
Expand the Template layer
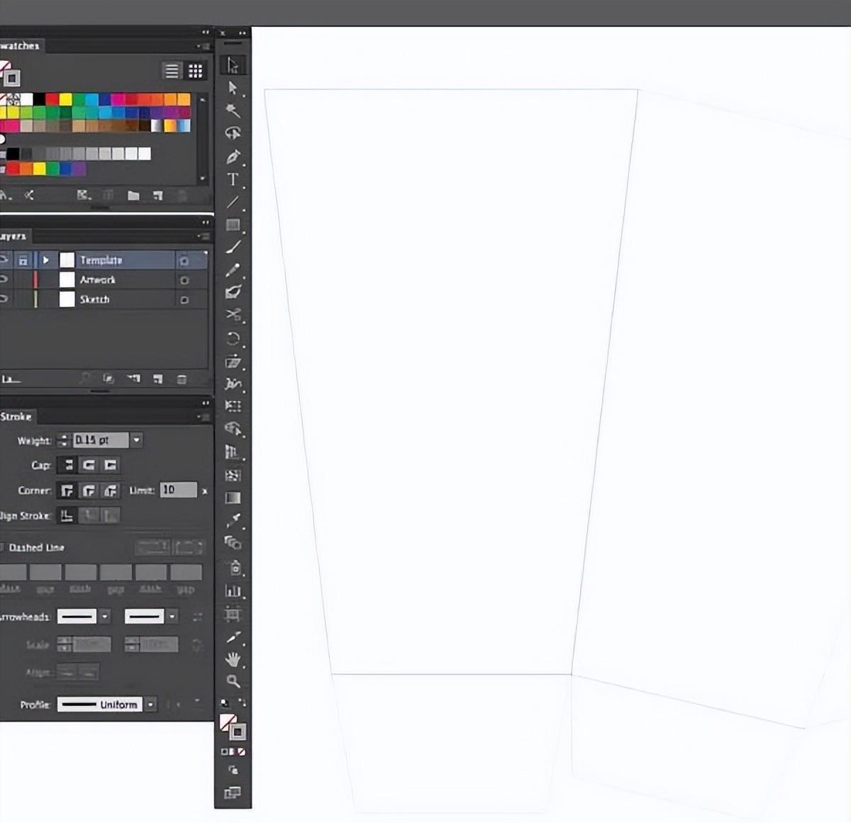[46, 260]
